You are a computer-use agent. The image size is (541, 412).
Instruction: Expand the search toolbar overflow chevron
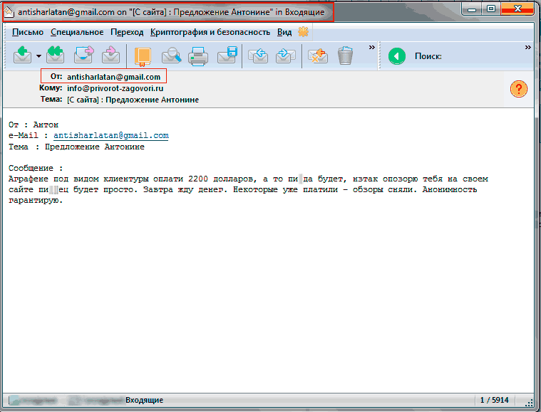pyautogui.click(x=528, y=47)
